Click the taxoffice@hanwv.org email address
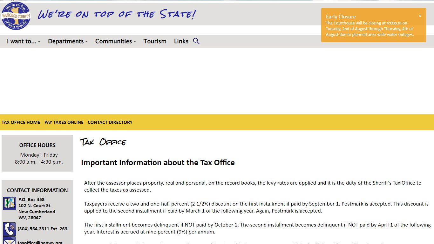Image resolution: width=434 pixels, height=244 pixels. [40, 242]
